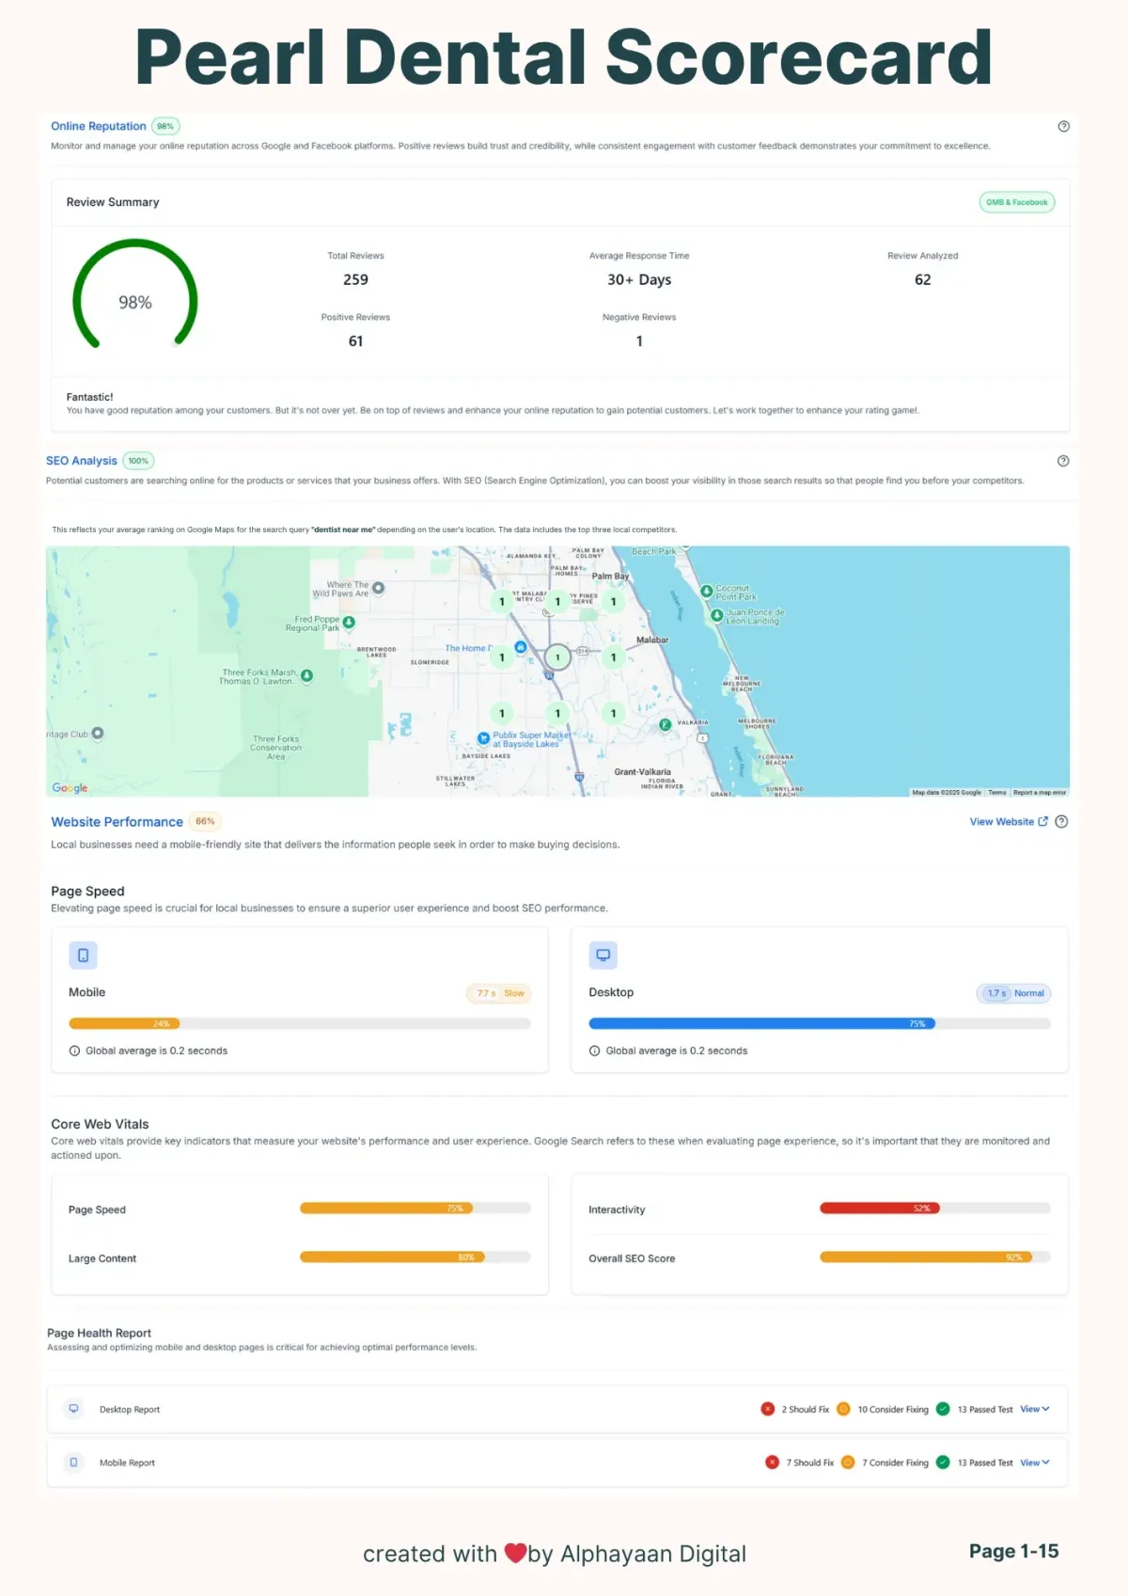The image size is (1128, 1596).
Task: Click the Page Health Report heading
Action: (99, 1333)
